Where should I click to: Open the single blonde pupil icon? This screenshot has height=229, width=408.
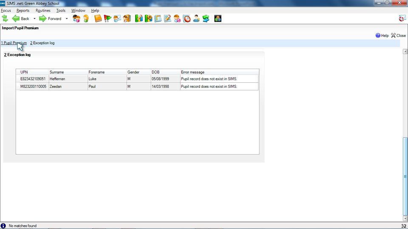click(x=86, y=18)
